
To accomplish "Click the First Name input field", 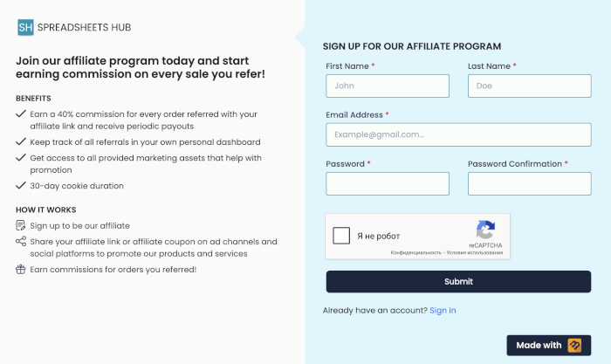I will (388, 86).
